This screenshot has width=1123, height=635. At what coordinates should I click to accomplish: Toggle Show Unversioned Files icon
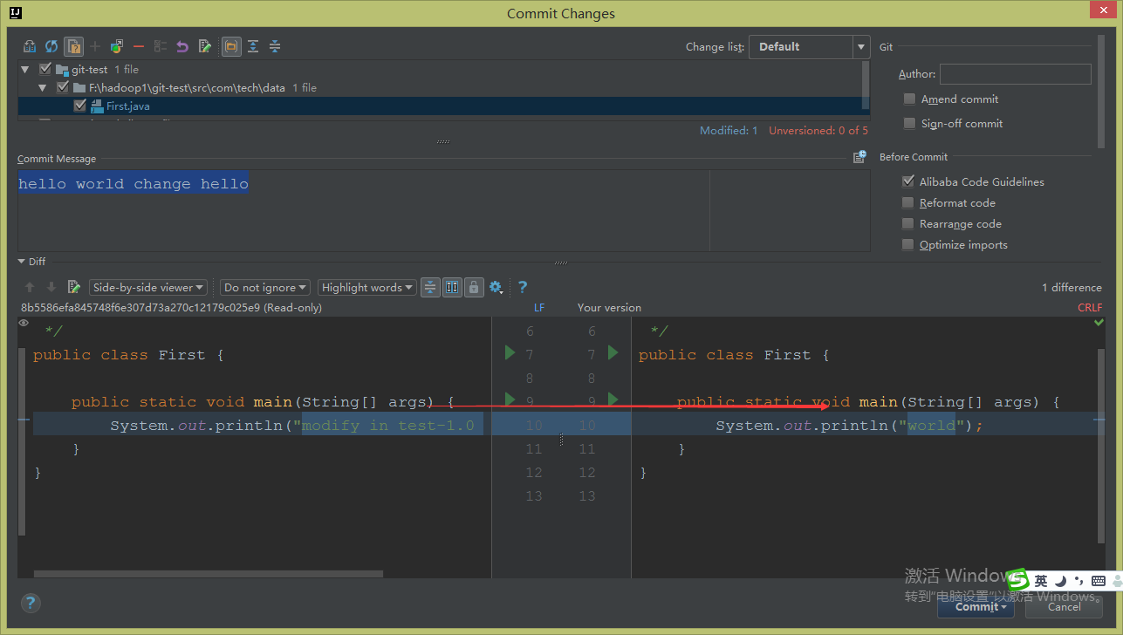coord(74,46)
